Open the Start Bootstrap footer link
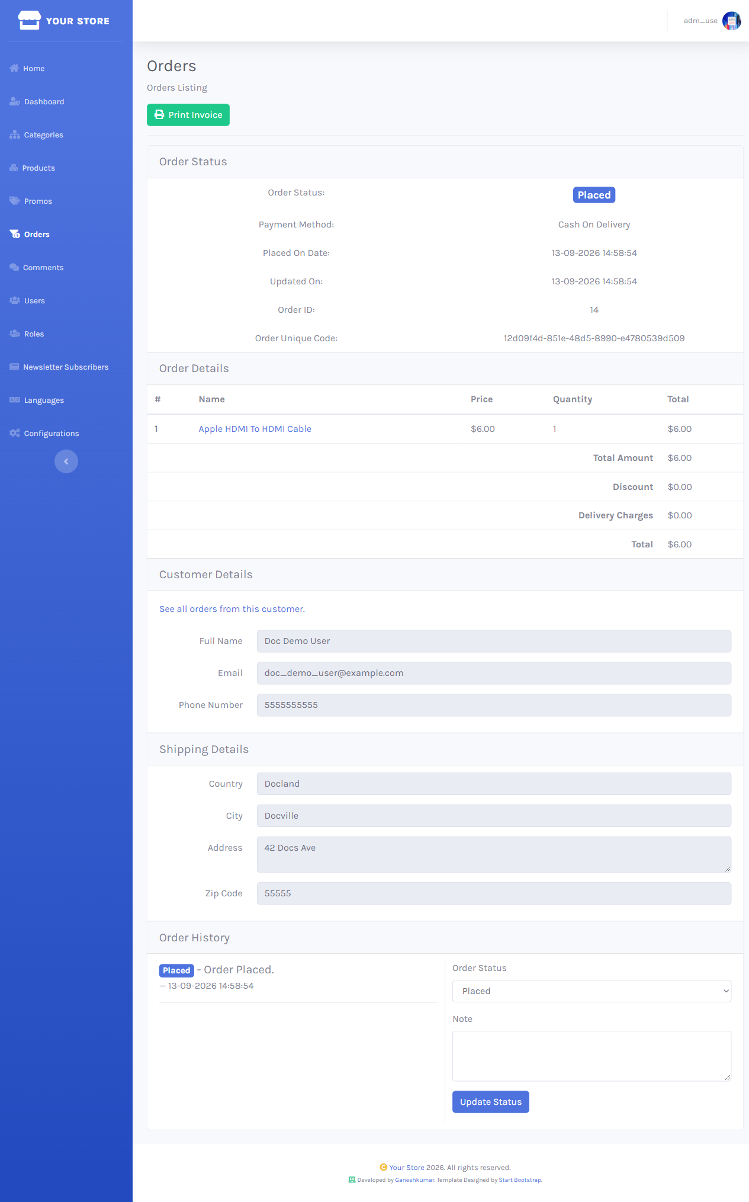 520,1180
